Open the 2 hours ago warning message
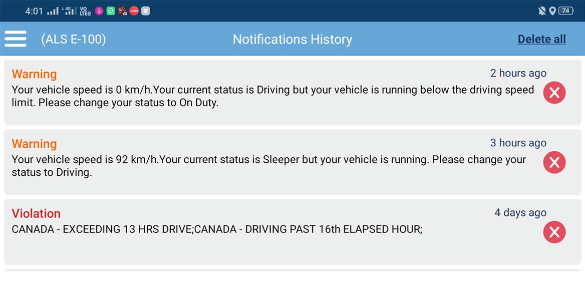The height and width of the screenshot is (299, 585). click(x=272, y=96)
